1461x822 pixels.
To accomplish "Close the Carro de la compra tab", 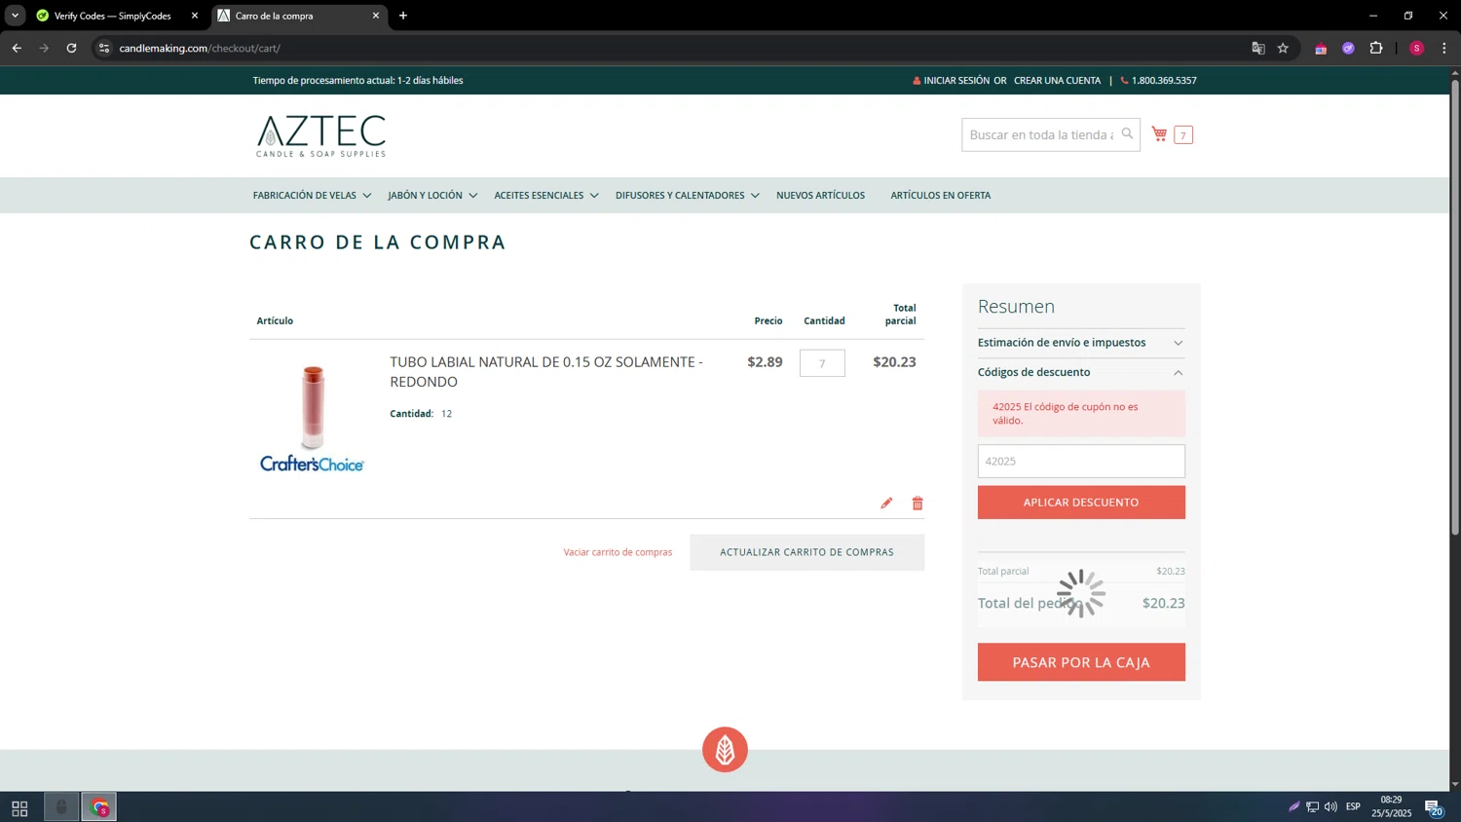I will pyautogui.click(x=376, y=16).
